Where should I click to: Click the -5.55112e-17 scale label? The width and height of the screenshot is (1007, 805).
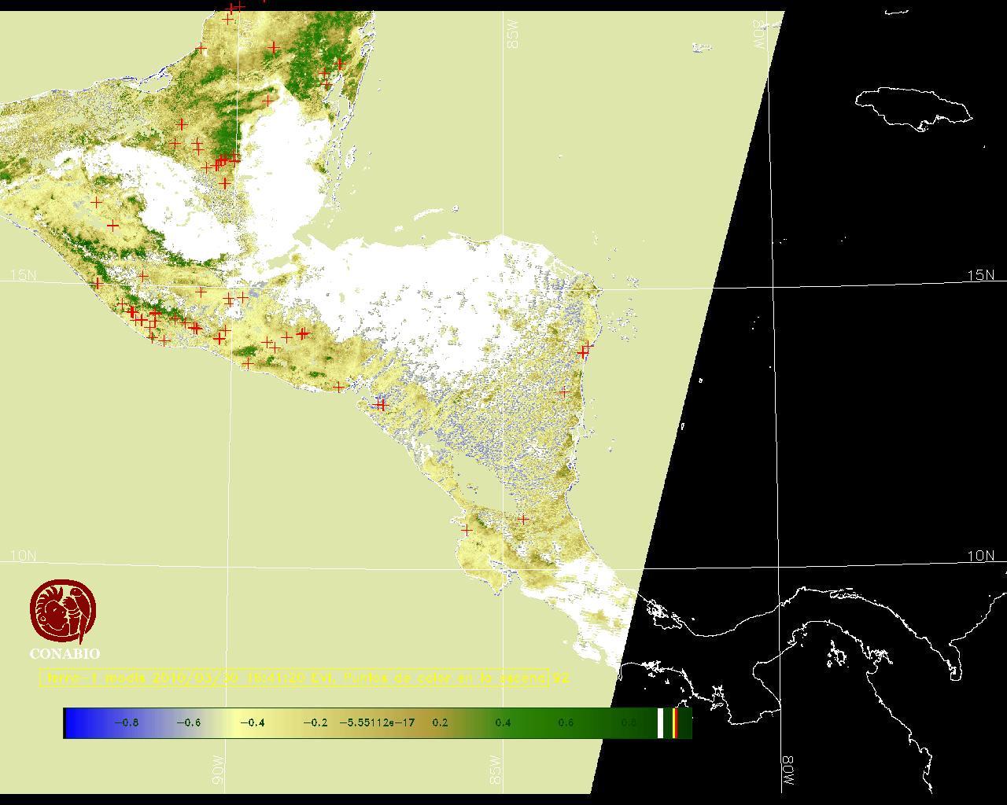click(x=377, y=722)
